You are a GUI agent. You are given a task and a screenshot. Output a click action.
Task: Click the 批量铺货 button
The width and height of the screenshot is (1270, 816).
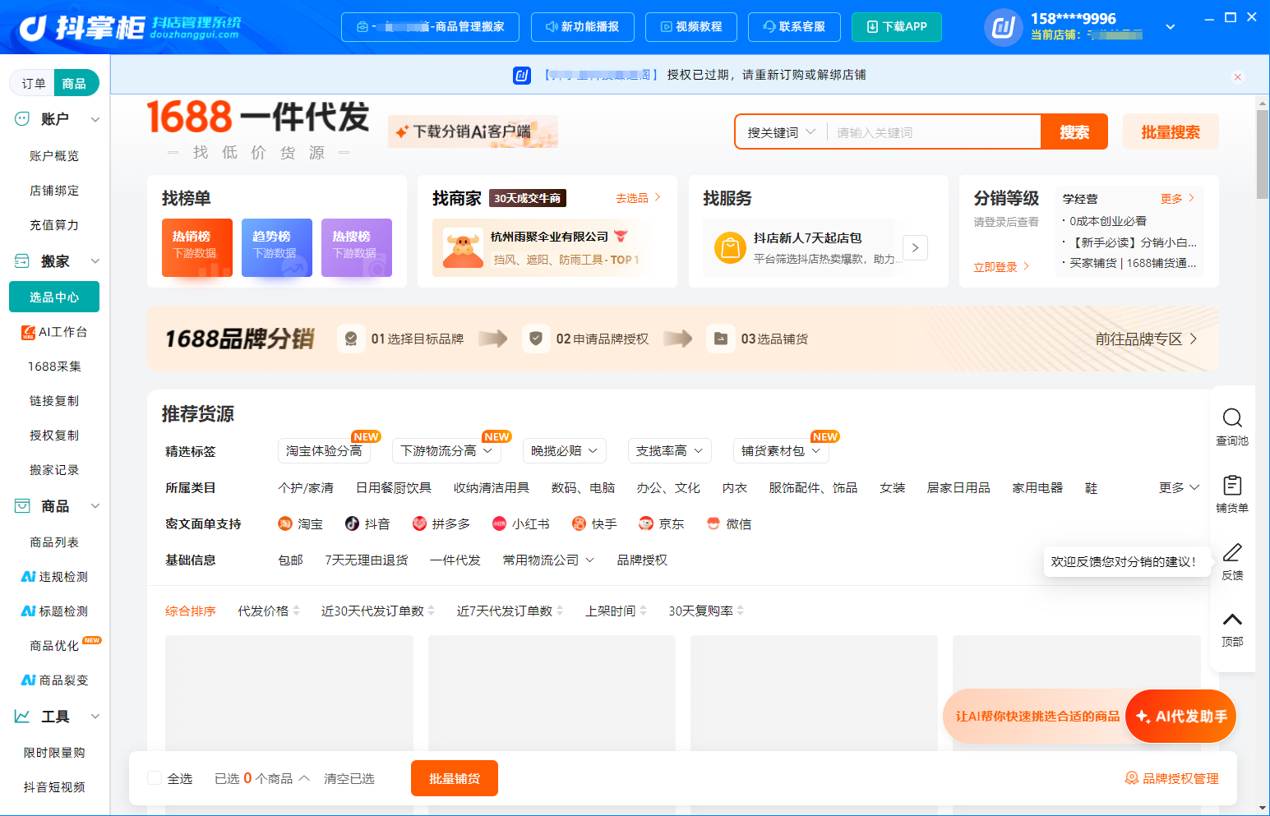(x=455, y=778)
